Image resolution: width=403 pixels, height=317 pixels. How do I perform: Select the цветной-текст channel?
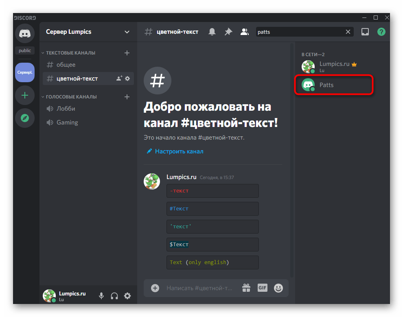(x=88, y=79)
